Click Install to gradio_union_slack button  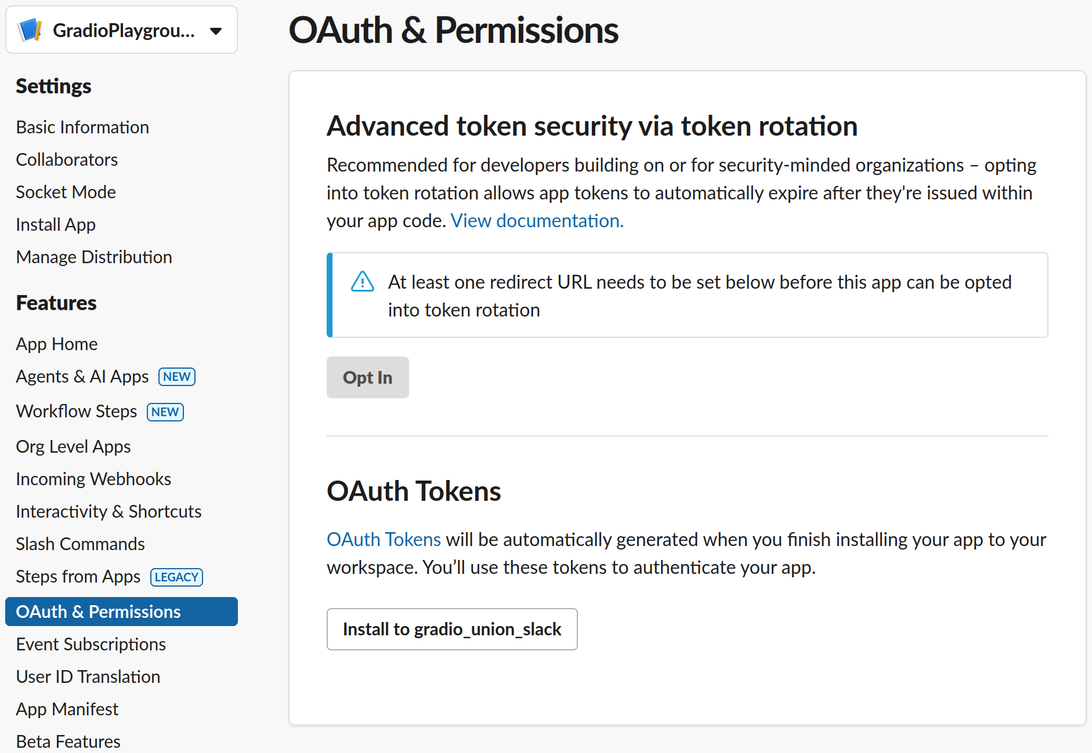pos(451,629)
